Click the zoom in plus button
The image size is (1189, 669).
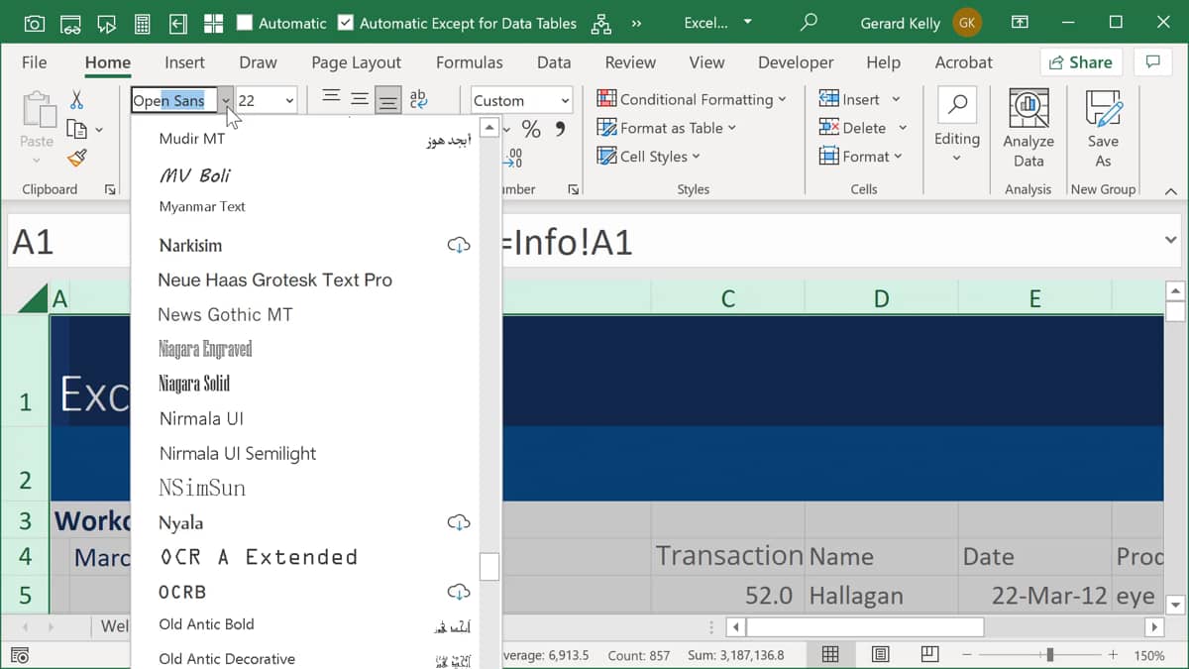(1113, 654)
